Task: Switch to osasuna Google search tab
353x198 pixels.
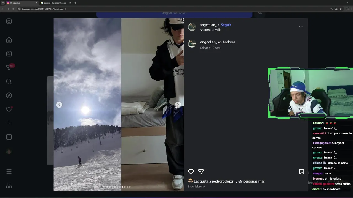Action: 55,3
